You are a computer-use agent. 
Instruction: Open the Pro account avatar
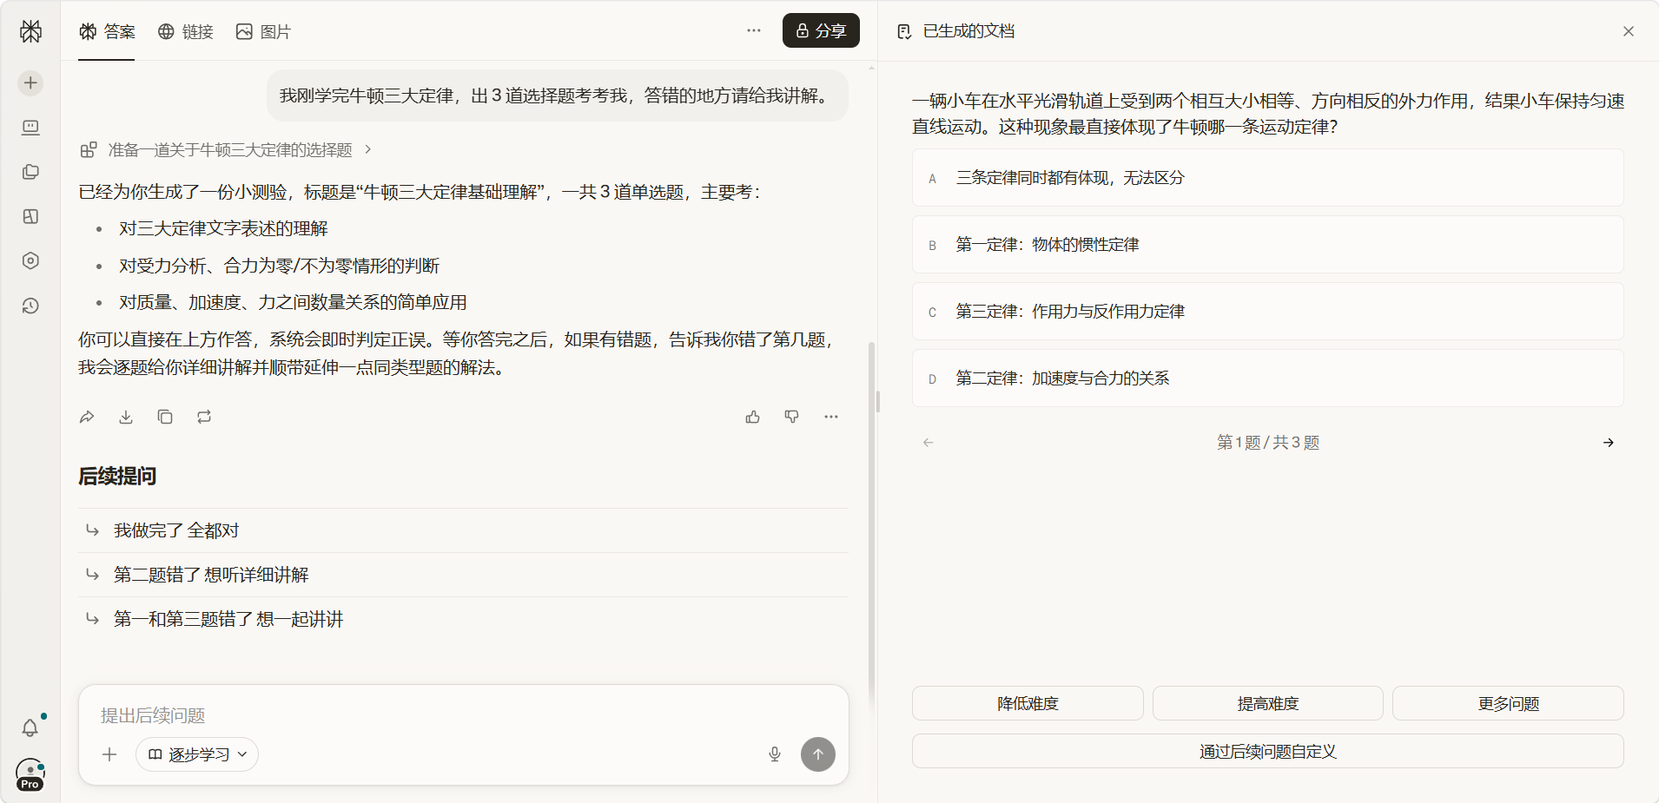coord(30,774)
